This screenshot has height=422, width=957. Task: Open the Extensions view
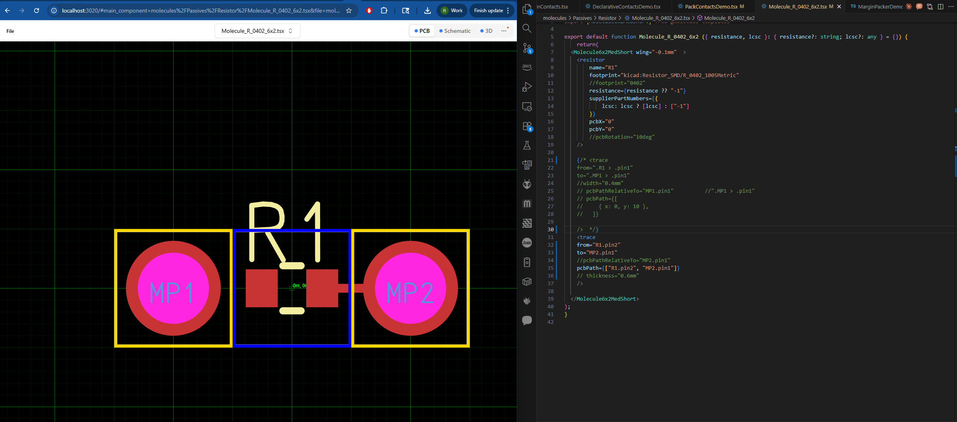click(527, 126)
